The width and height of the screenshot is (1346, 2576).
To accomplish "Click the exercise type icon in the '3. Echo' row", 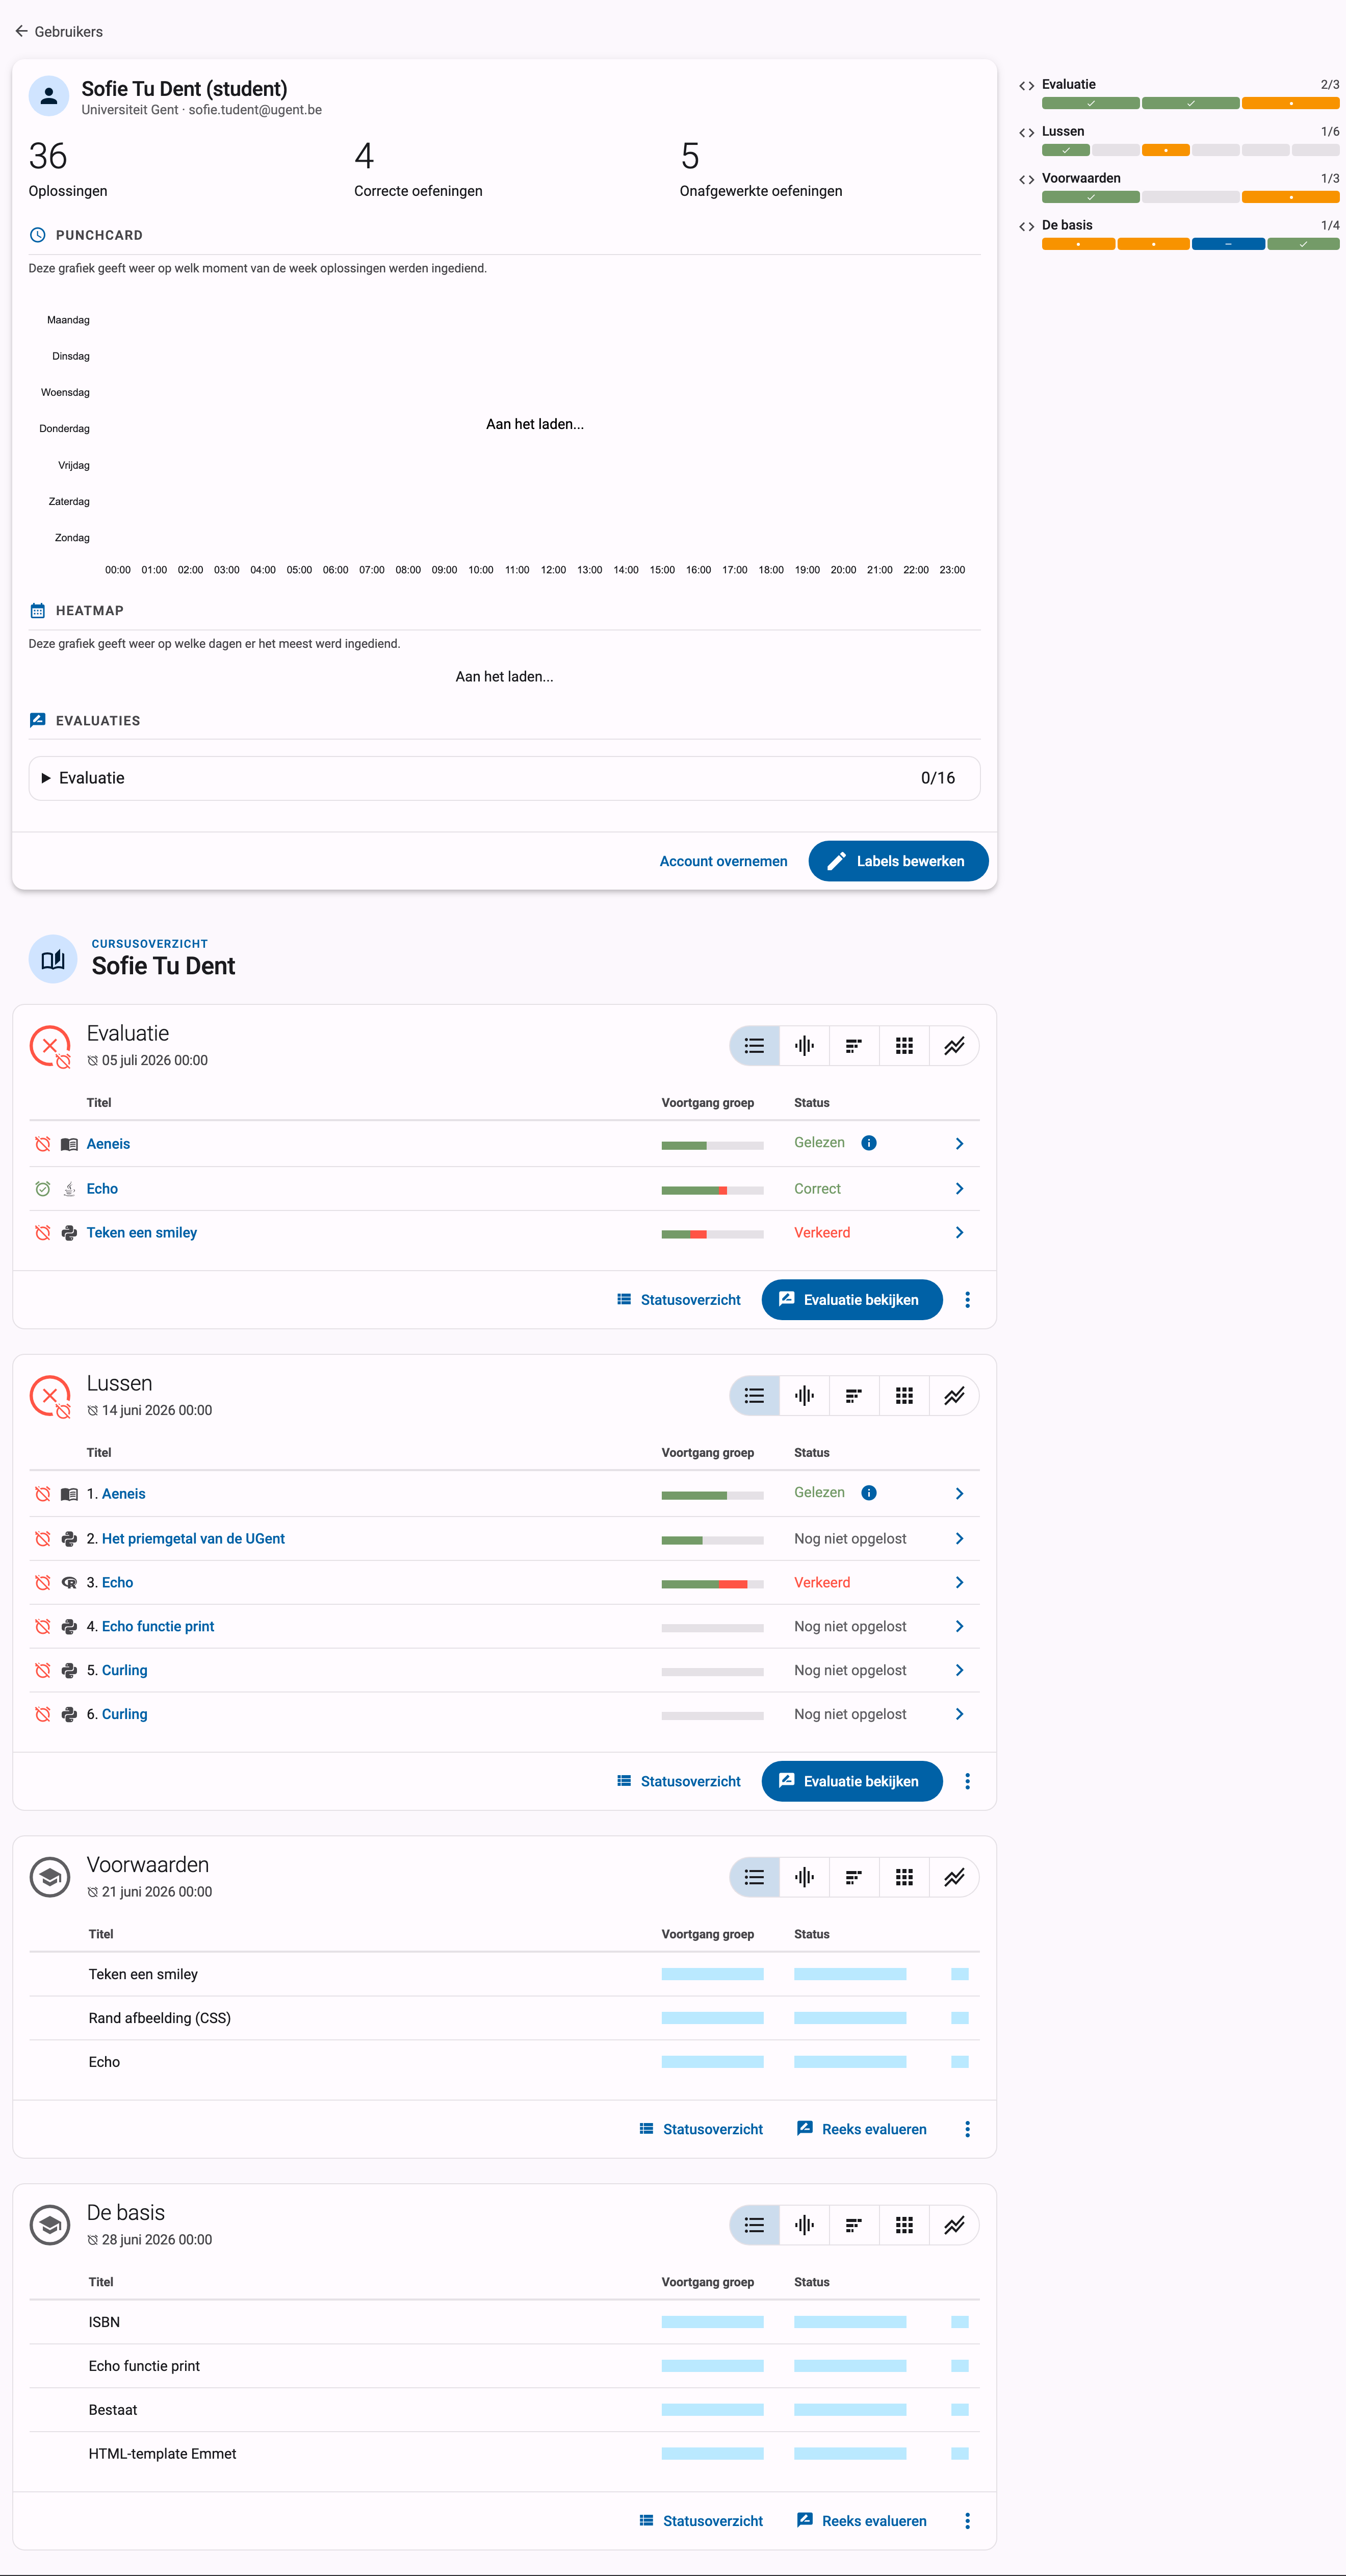I will point(69,1583).
